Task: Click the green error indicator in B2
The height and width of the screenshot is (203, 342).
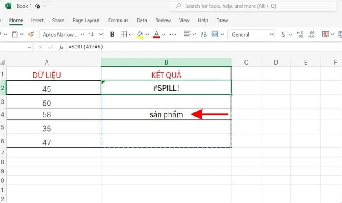Action: 103,82
